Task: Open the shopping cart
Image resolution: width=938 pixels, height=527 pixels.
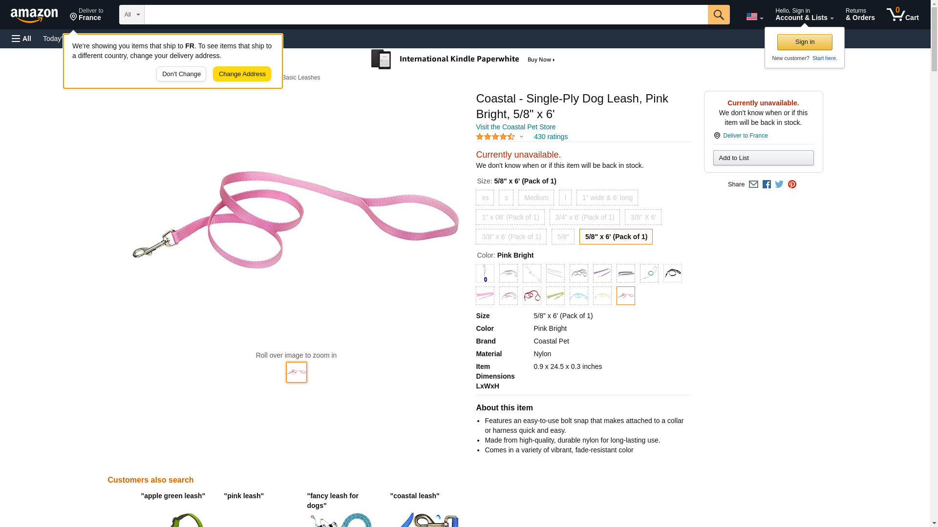Action: (902, 15)
